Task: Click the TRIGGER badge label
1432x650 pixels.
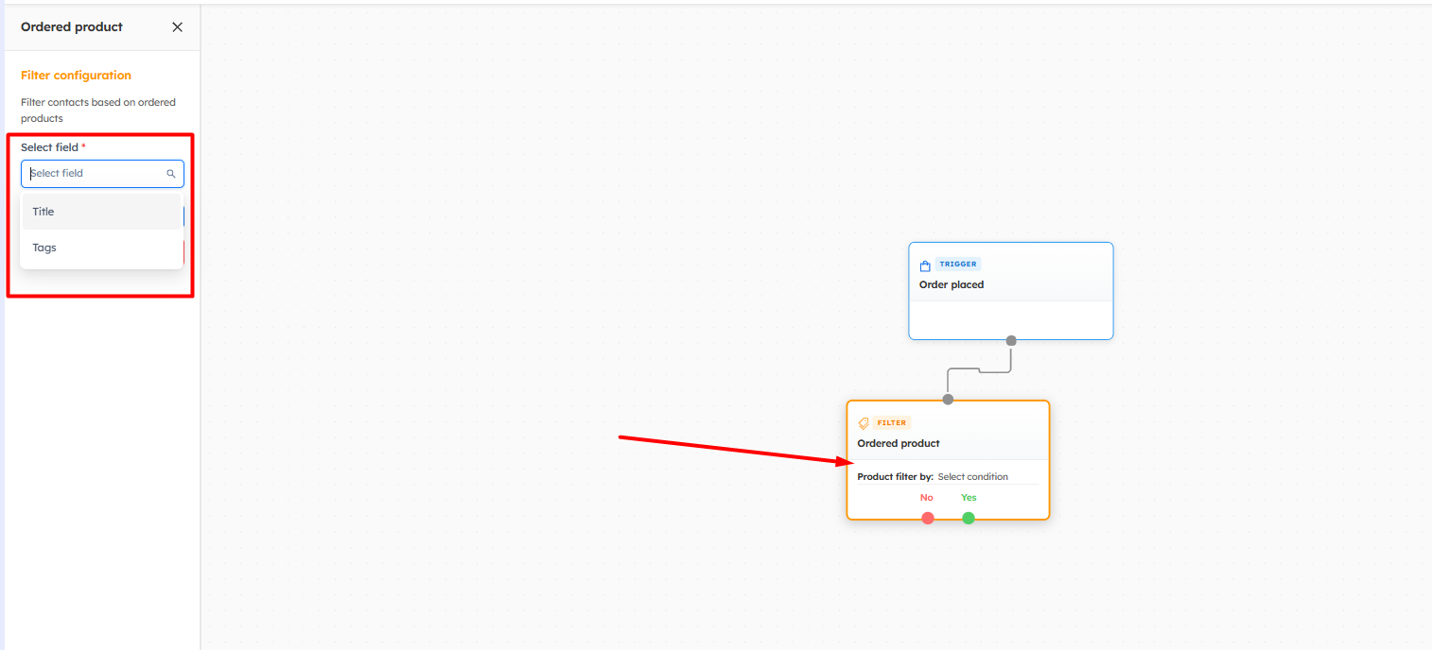Action: click(958, 265)
